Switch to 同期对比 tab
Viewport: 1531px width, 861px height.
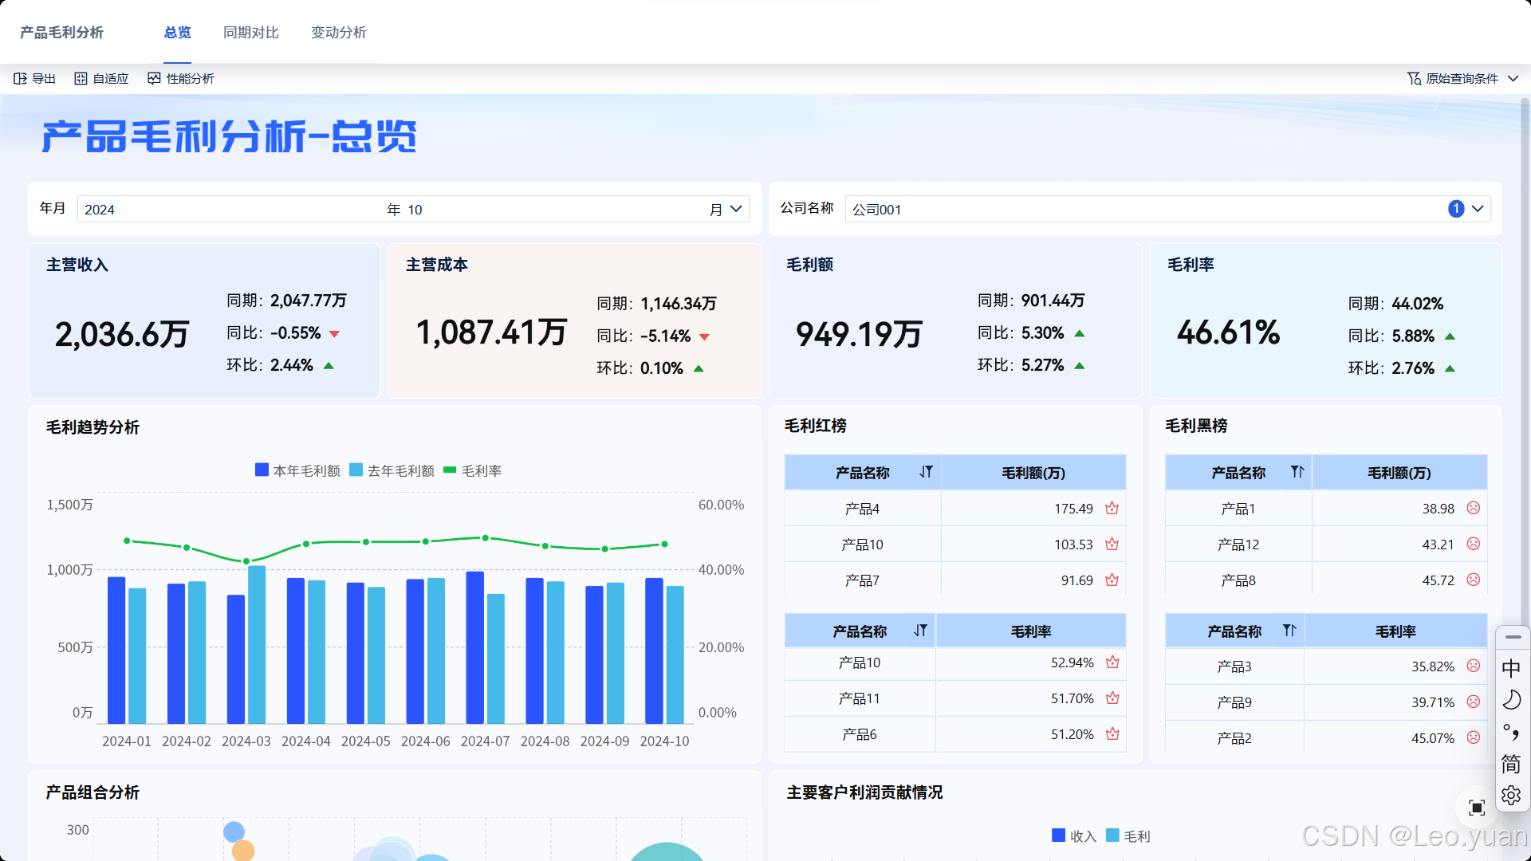250,33
